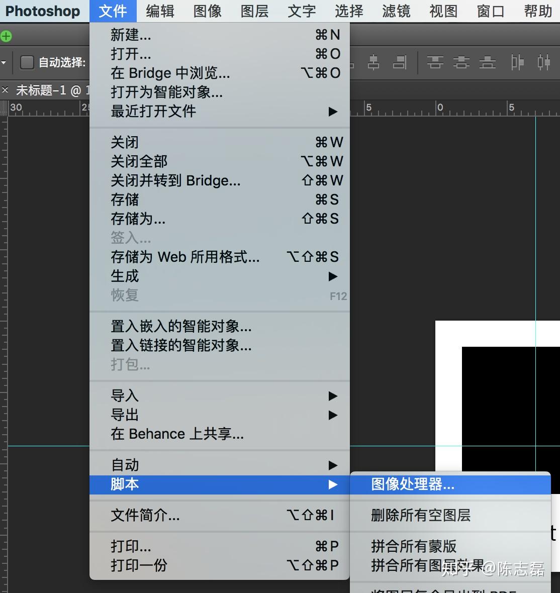This screenshot has width=560, height=593.
Task: Choose 打印一份 menu entry
Action: 220,565
